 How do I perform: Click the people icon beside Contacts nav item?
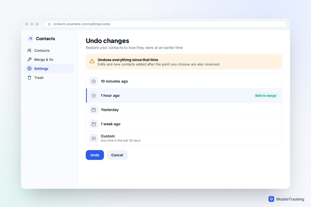(x=29, y=50)
